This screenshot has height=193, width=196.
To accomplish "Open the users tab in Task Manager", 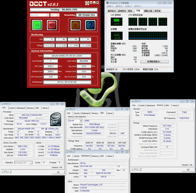I will click(x=157, y=11).
